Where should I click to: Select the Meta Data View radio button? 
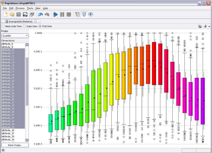[x=3, y=26]
